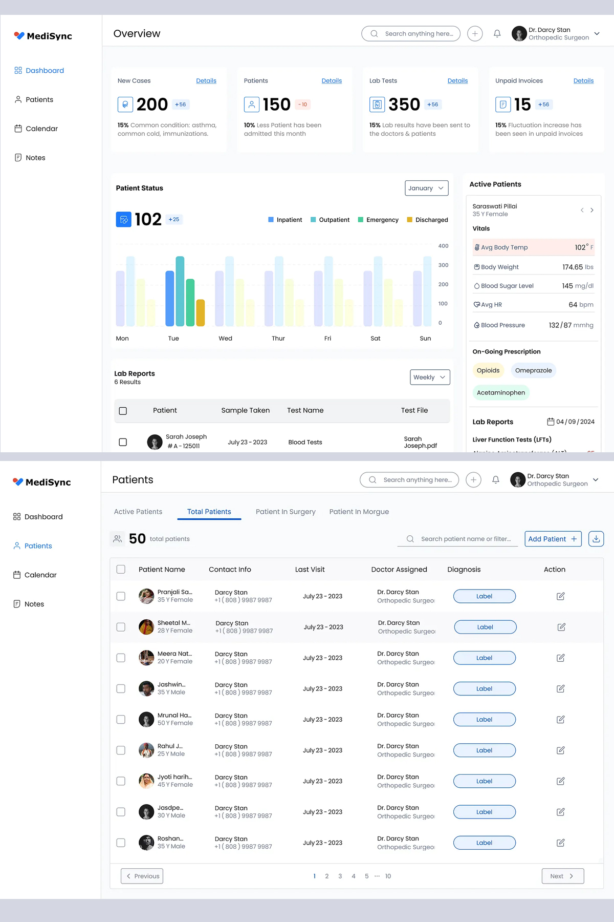Screen dimensions: 614x922
Task: Open Details link on New Cases card
Action: pyautogui.click(x=206, y=81)
